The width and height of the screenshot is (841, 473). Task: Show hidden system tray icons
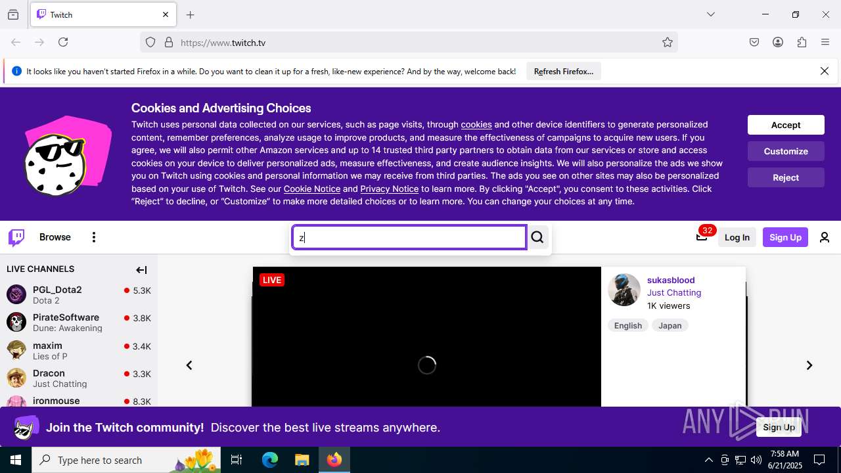pos(708,460)
